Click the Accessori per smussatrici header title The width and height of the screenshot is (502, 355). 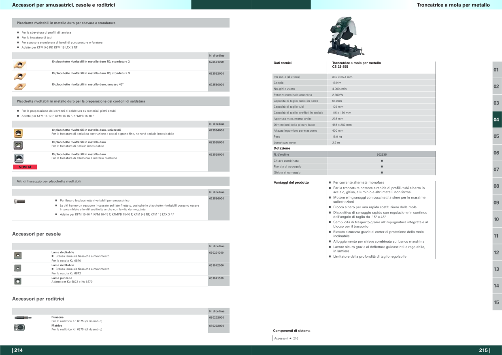tap(64, 5)
